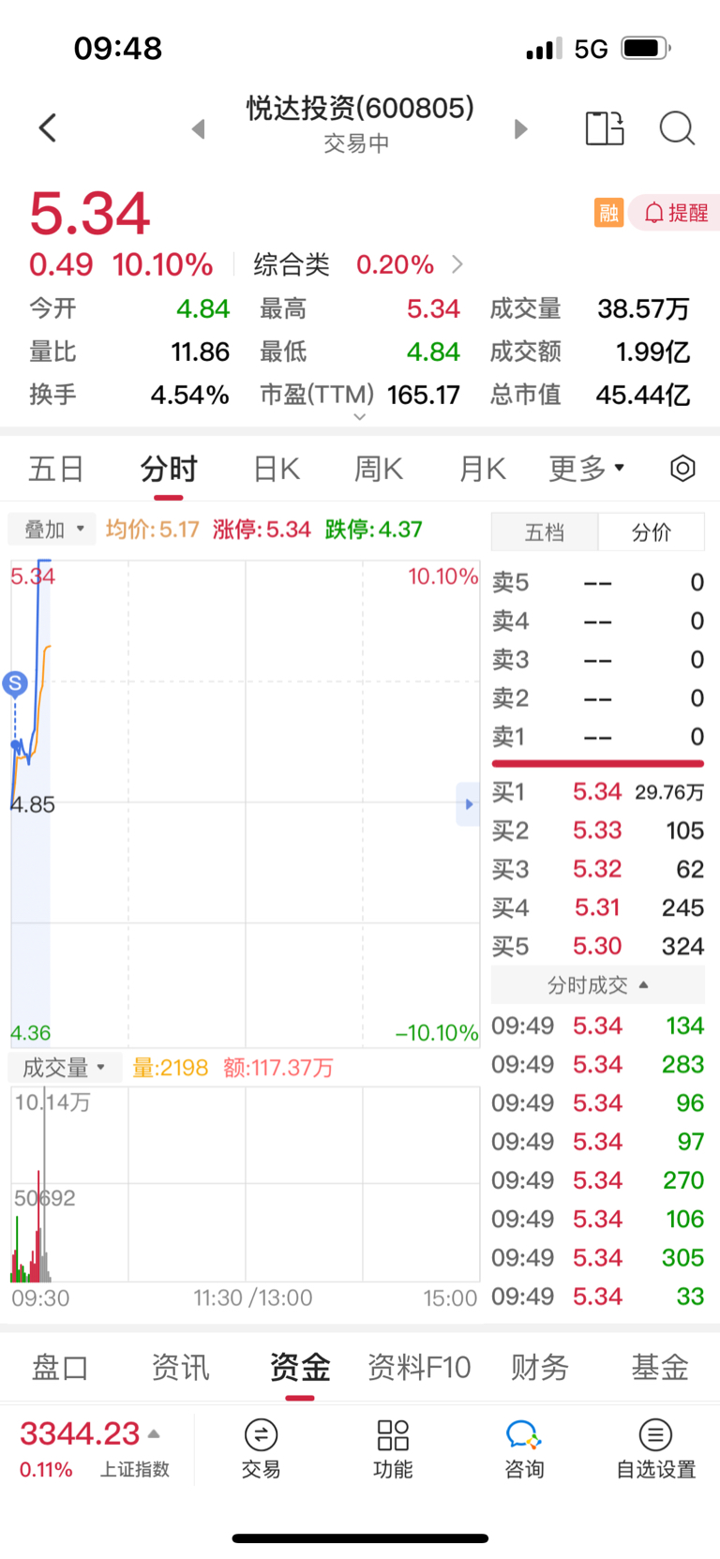The height and width of the screenshot is (1559, 720).
Task: Open the 叠加 overlay dropdown
Action: coord(52,530)
